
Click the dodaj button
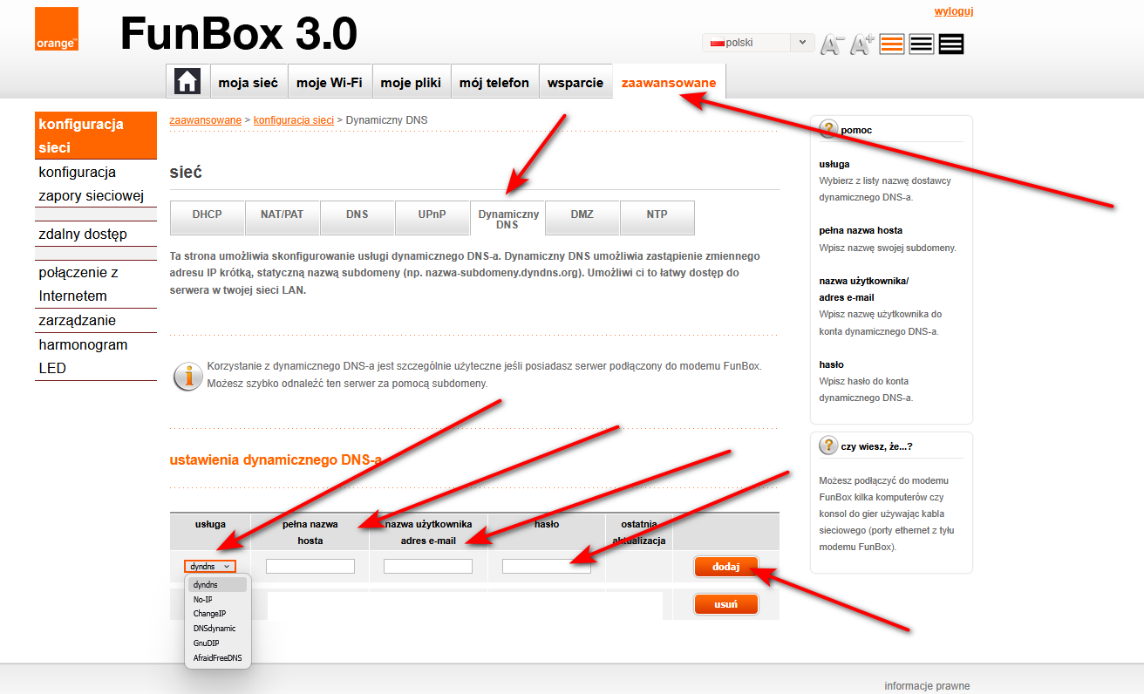(x=726, y=567)
